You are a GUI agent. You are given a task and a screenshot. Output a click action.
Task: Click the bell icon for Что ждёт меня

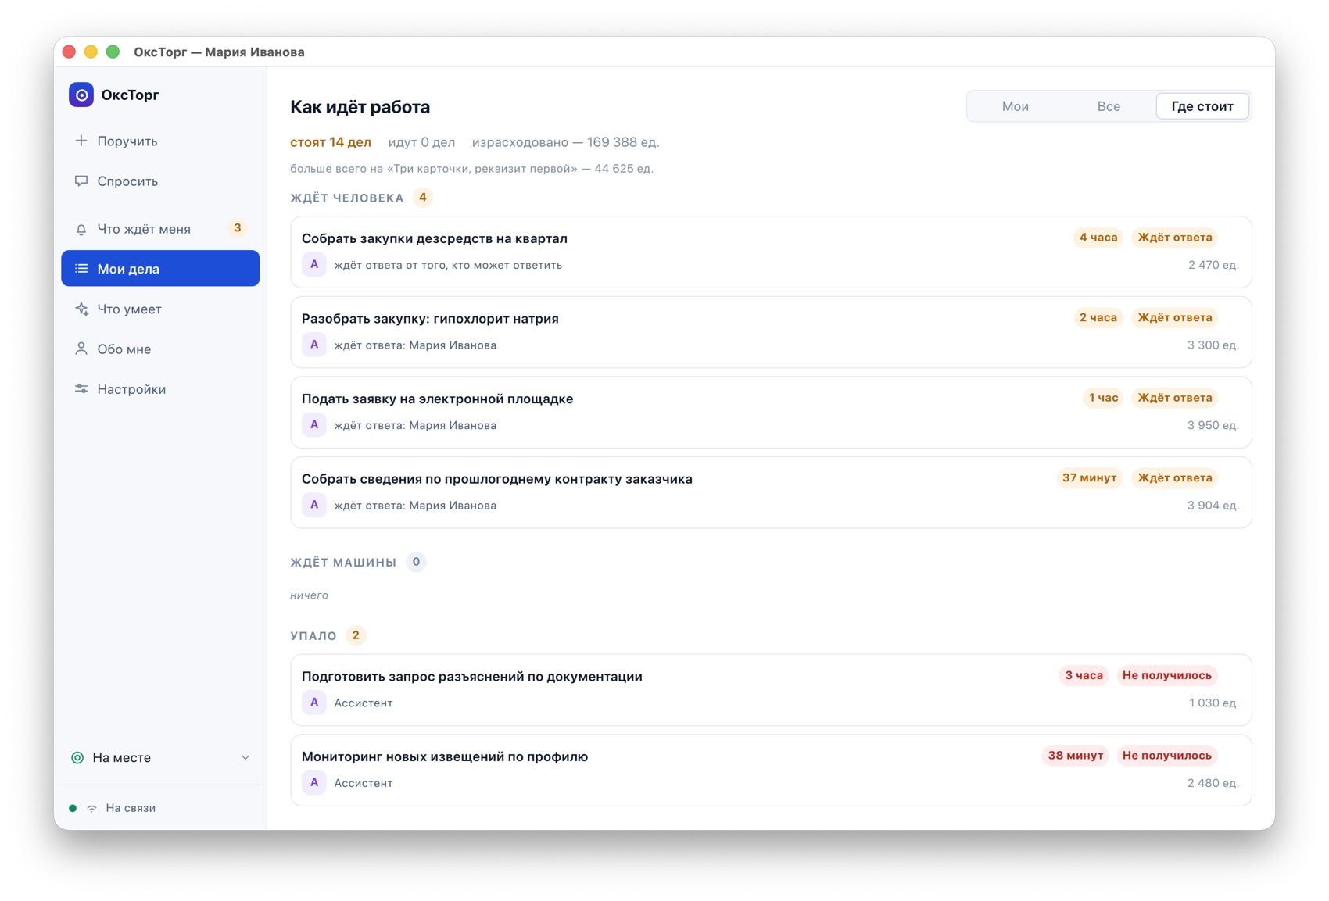[x=81, y=229]
